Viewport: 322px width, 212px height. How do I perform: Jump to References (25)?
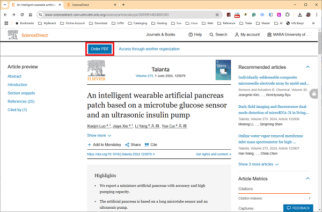[21, 101]
